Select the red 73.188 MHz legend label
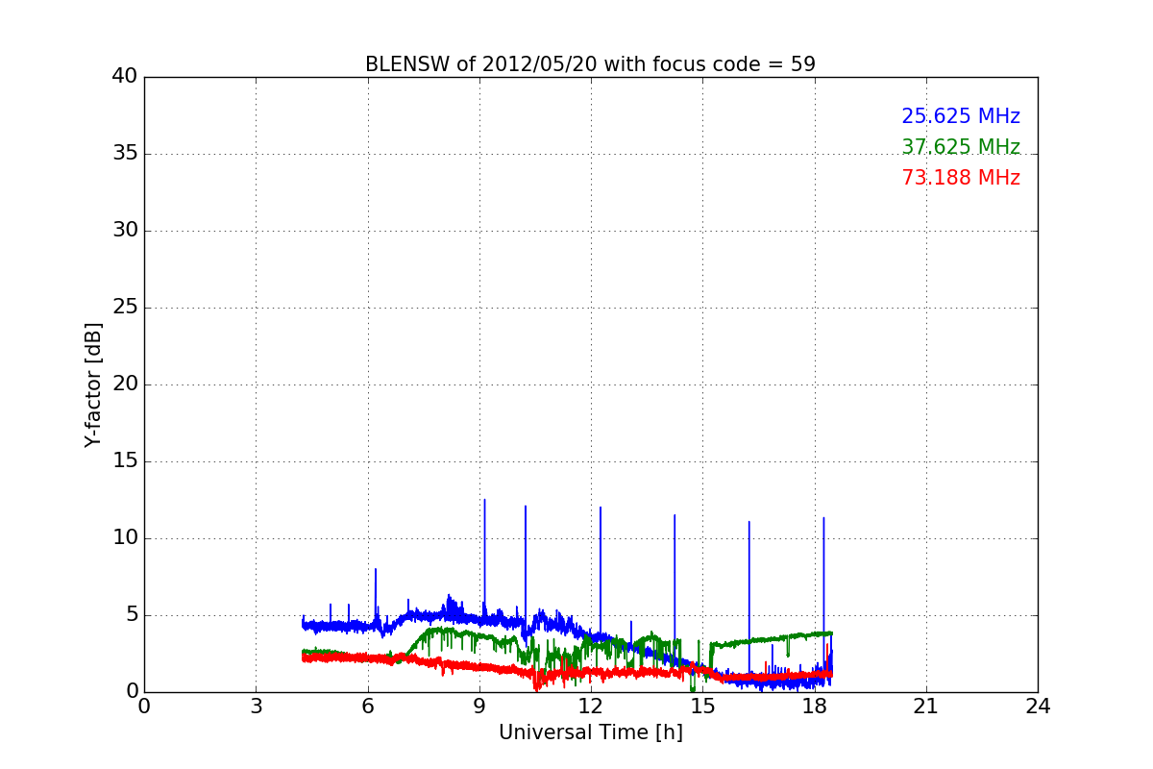The height and width of the screenshot is (769, 1153). [961, 178]
